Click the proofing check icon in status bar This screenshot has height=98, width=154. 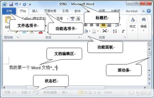coord(37,92)
